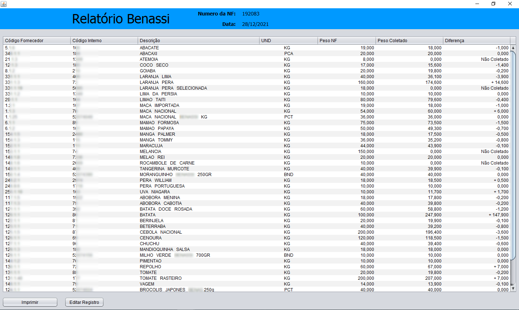Select the MARACUJA row
This screenshot has height=310, width=519.
[x=257, y=146]
